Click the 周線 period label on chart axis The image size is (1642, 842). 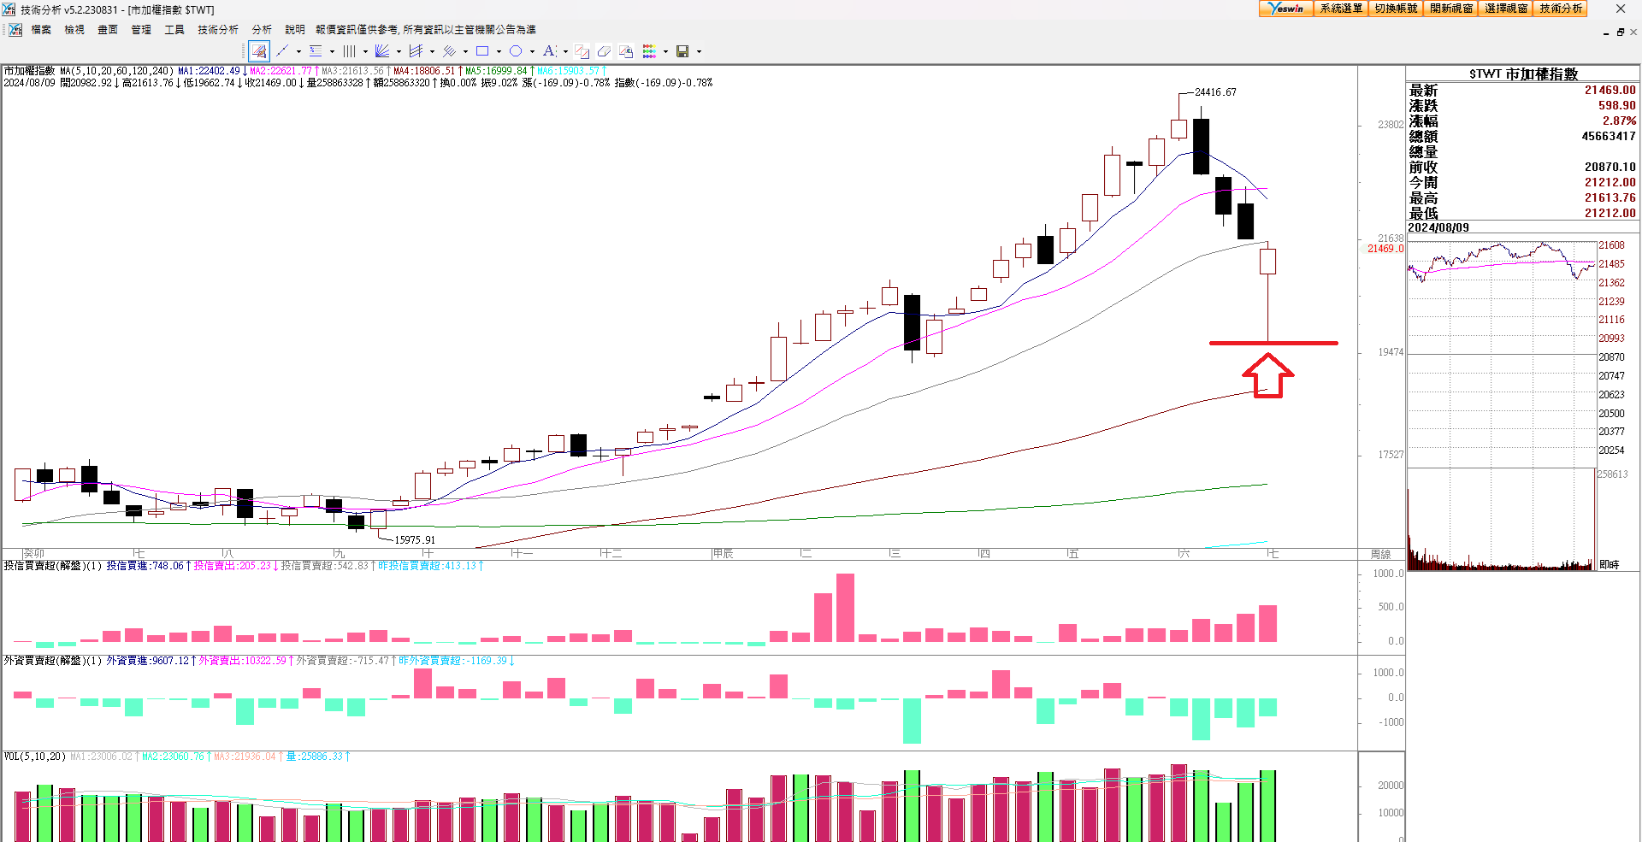point(1380,554)
